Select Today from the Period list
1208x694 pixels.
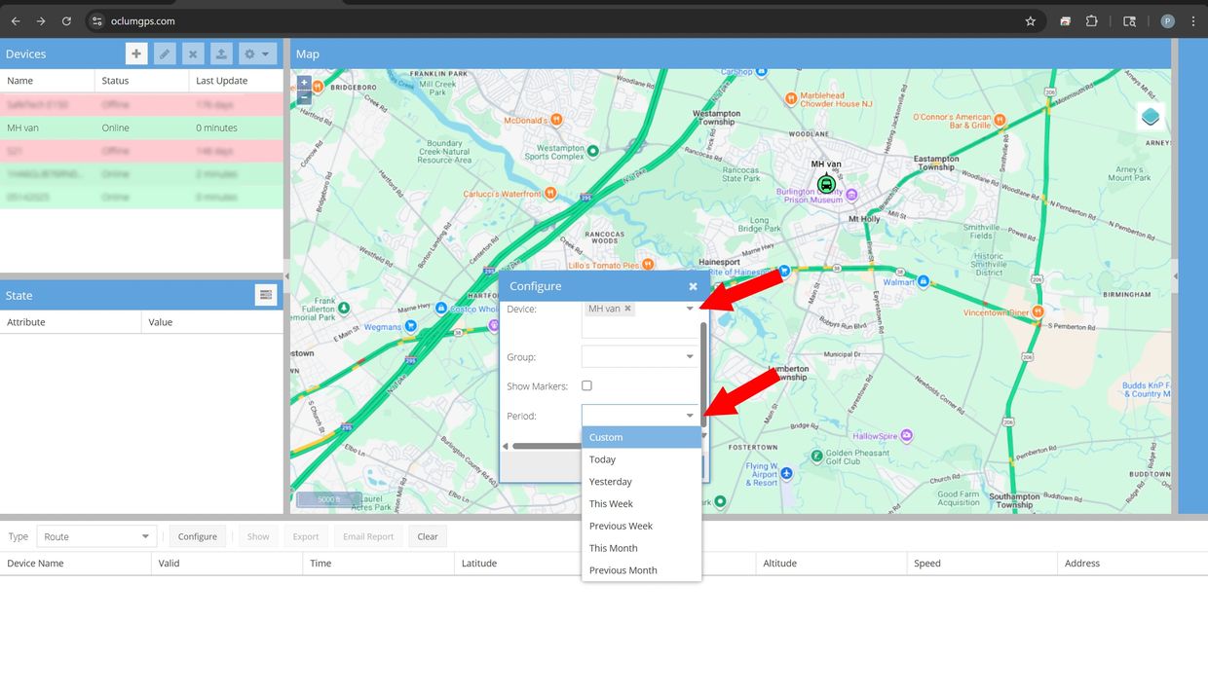tap(602, 459)
